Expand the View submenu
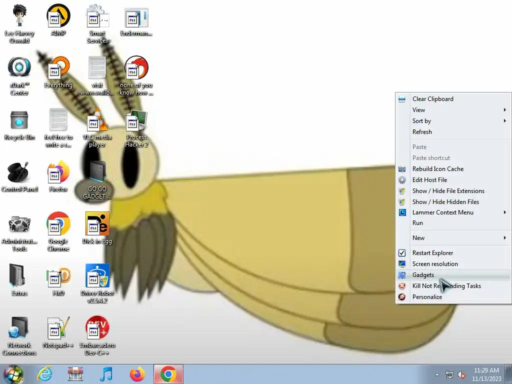 (x=453, y=110)
